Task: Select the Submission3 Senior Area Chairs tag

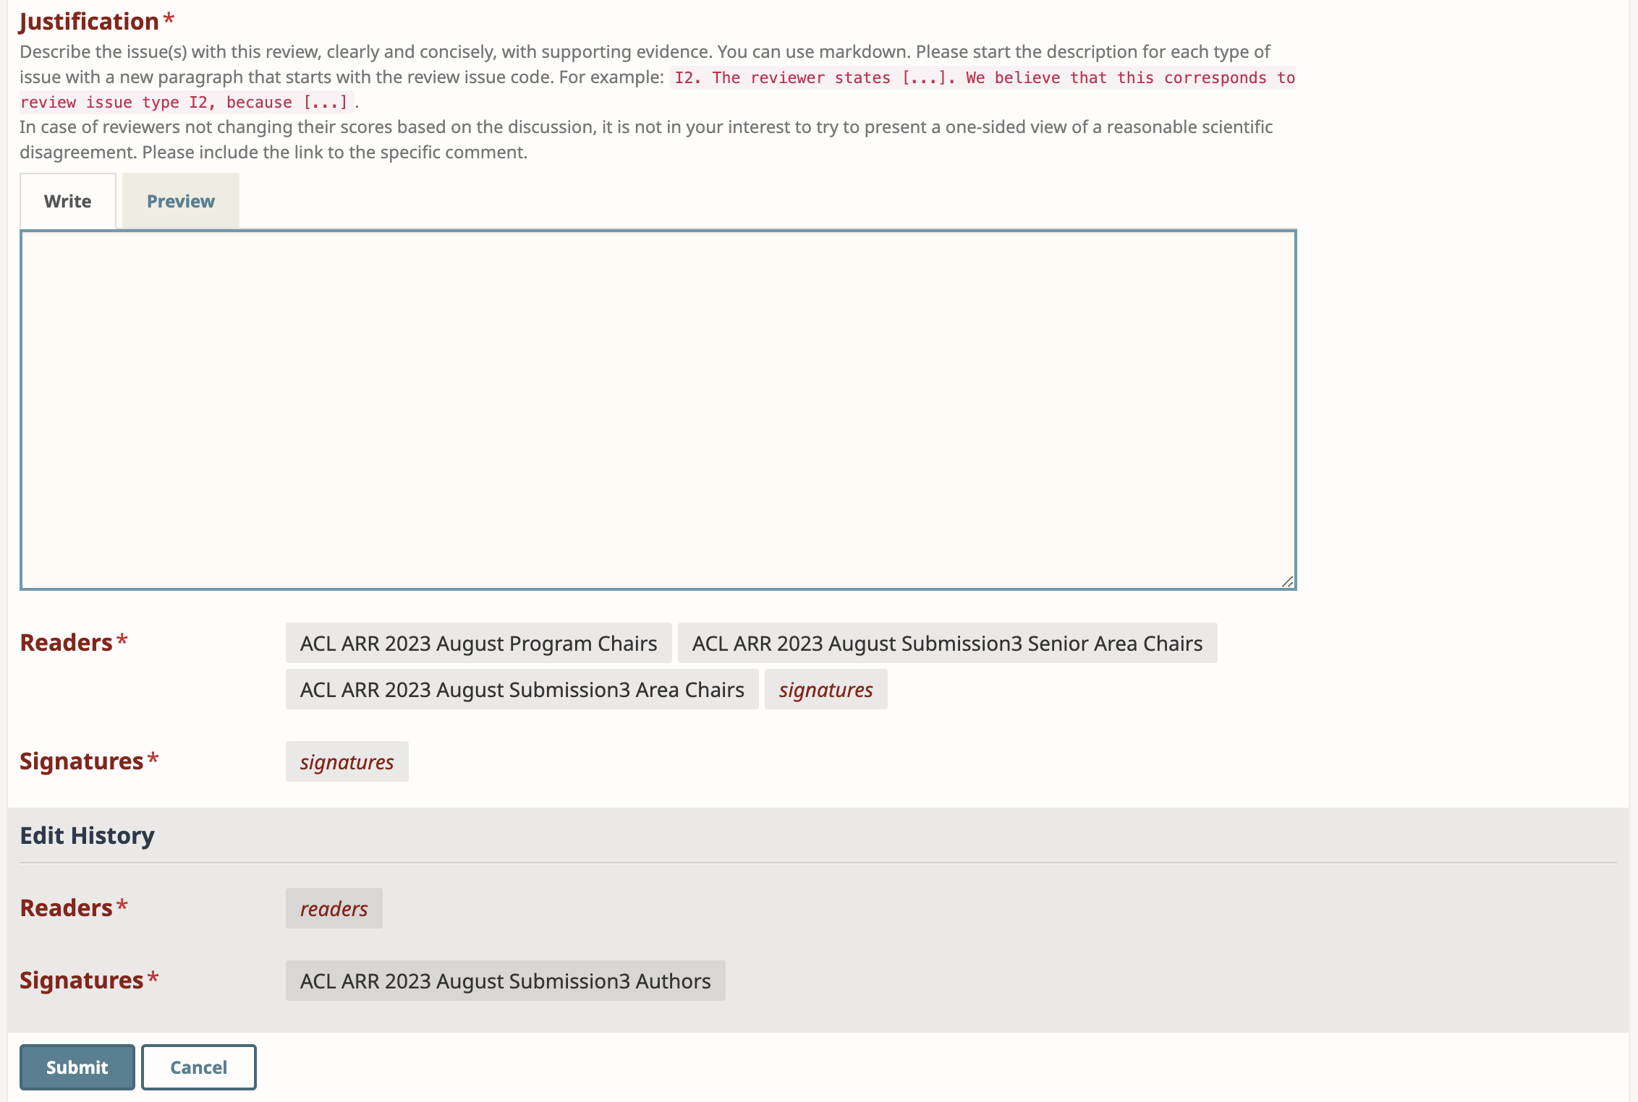Action: pos(947,643)
